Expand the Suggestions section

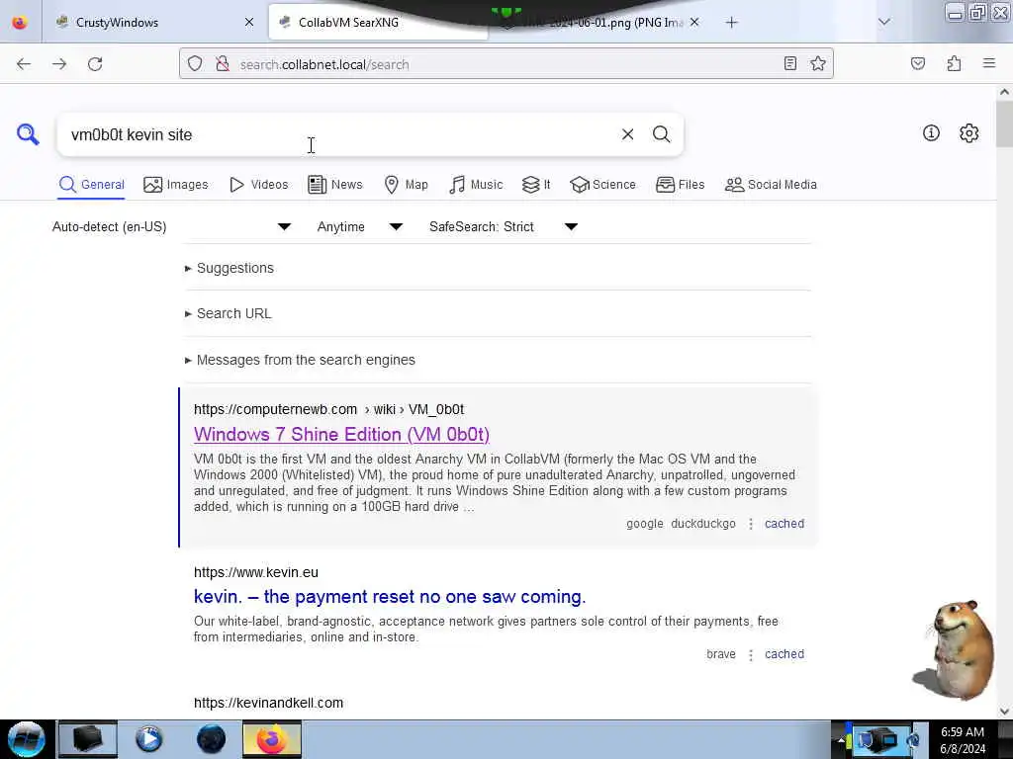[x=230, y=268]
